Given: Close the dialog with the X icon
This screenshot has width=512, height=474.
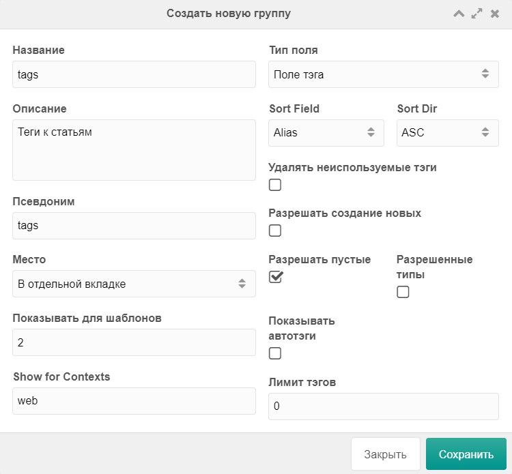Looking at the screenshot, I should click(495, 14).
